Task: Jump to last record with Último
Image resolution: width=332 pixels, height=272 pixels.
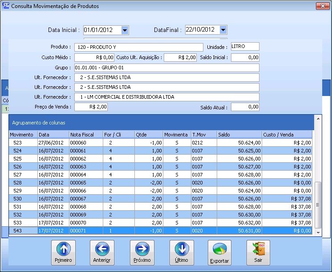Action: pos(182,252)
